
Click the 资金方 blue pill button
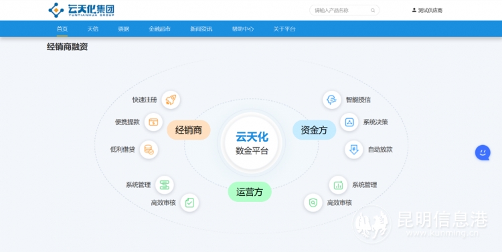click(x=314, y=130)
